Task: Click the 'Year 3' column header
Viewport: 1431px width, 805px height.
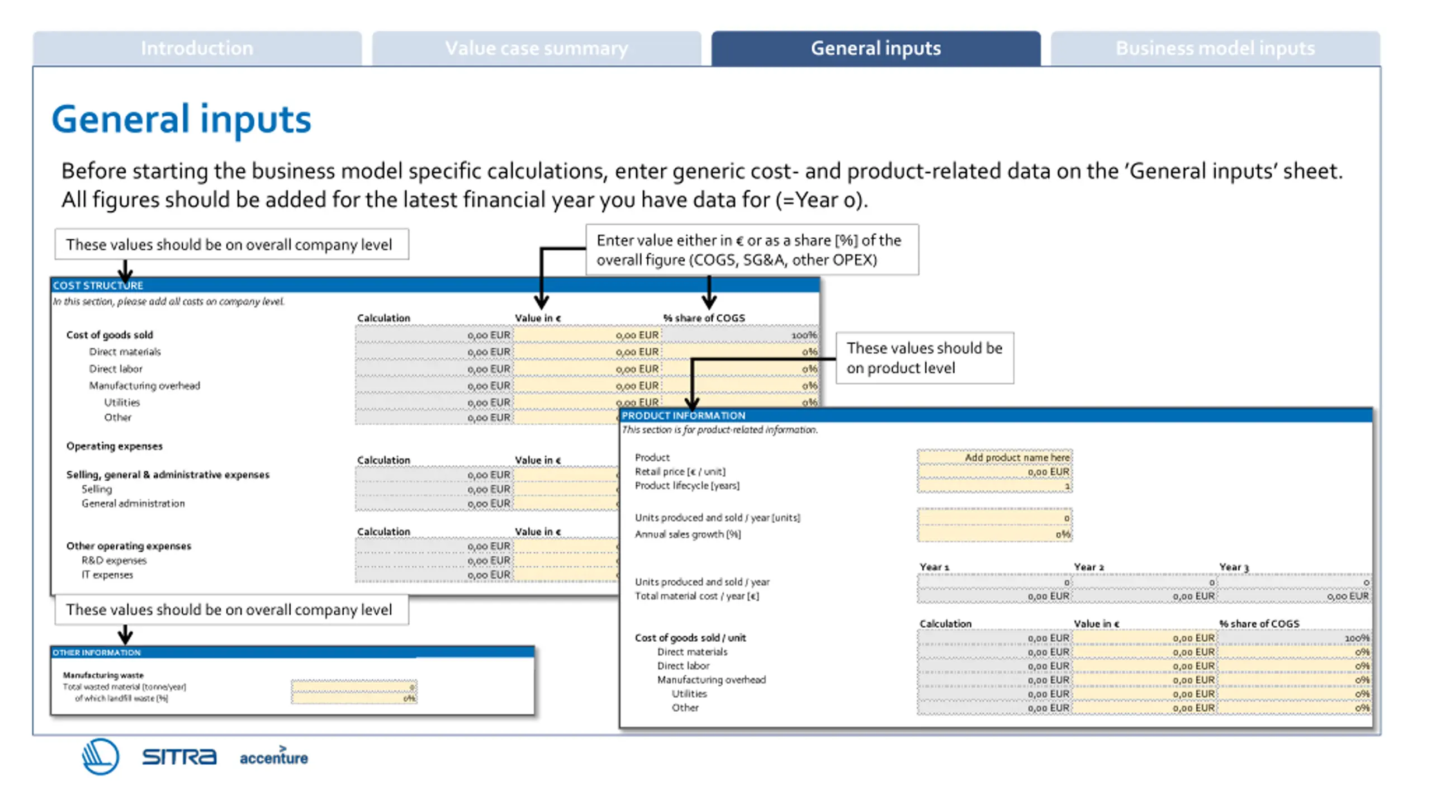Action: coord(1234,567)
